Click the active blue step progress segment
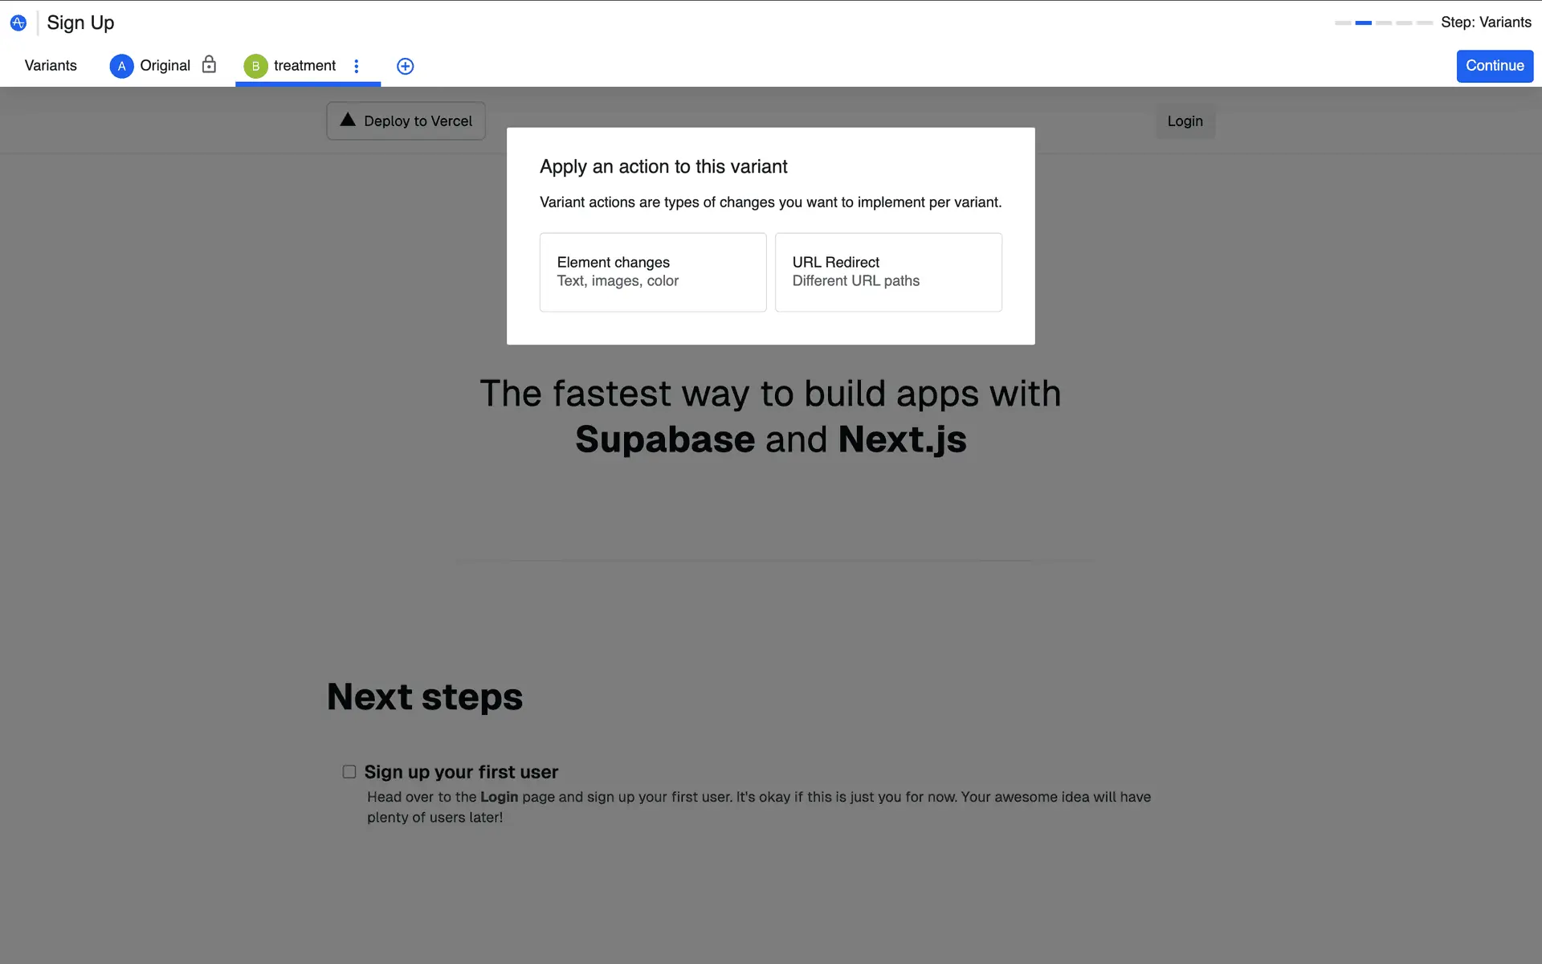This screenshot has width=1542, height=964. (1364, 23)
